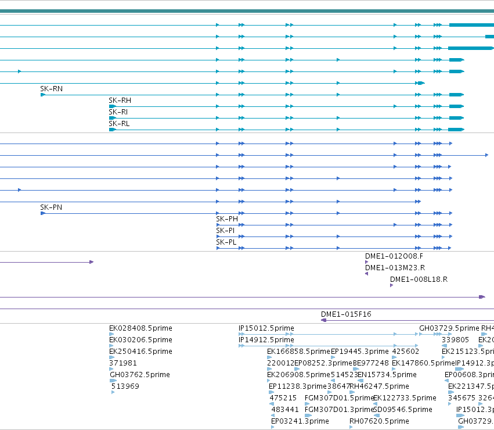
Task: Select EST EK030206.5prime
Action: (x=140, y=340)
